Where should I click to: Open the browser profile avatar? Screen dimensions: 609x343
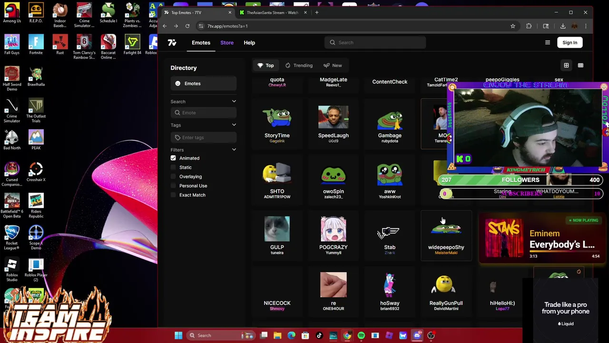click(574, 26)
